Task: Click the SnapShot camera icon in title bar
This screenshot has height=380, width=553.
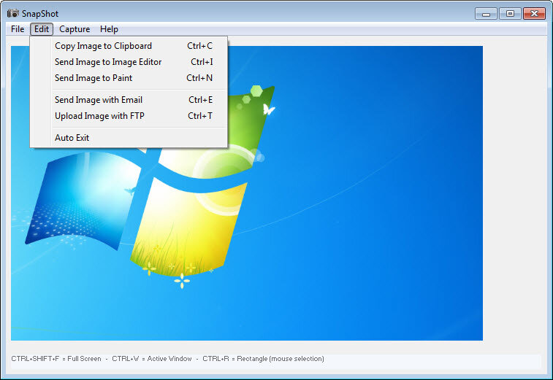Action: click(13, 13)
